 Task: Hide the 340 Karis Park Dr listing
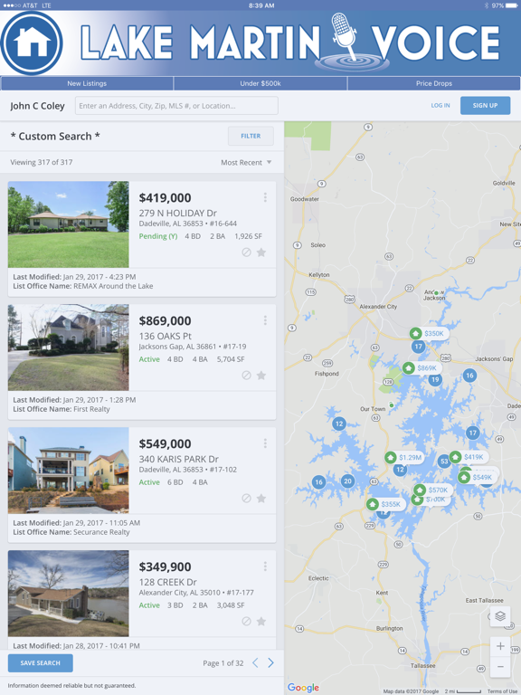pyautogui.click(x=246, y=499)
